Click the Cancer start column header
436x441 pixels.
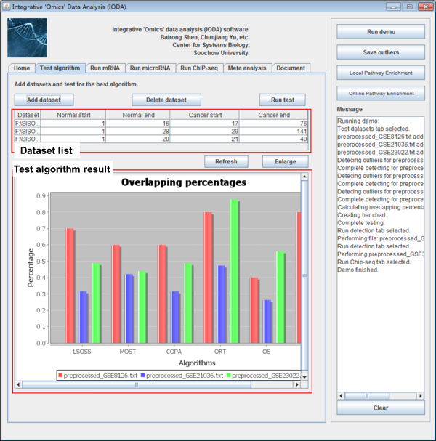pyautogui.click(x=205, y=115)
